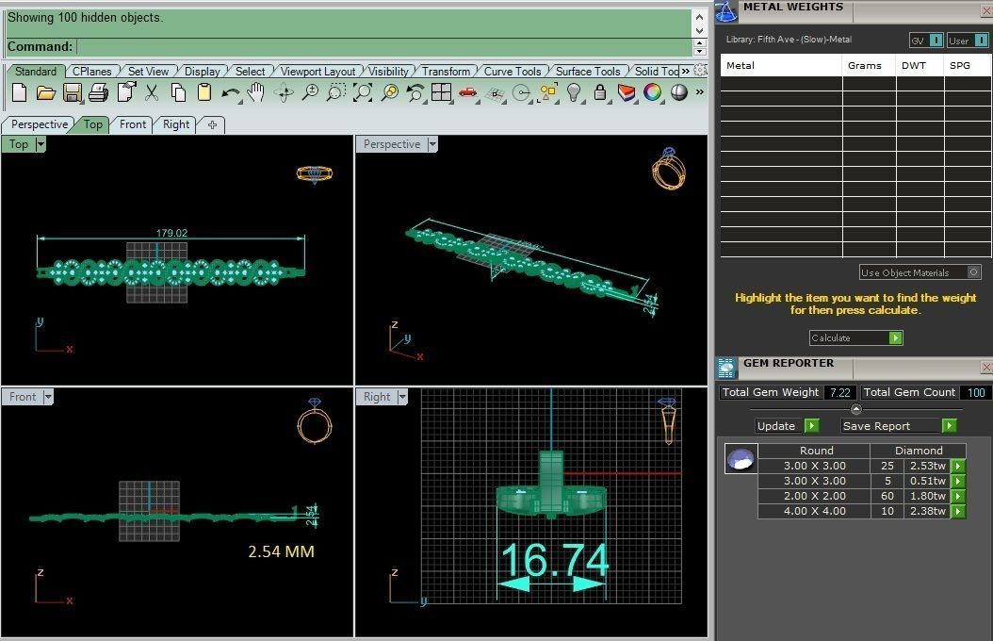This screenshot has height=641, width=993.
Task: Add a new viewport tab with plus
Action: pos(212,124)
